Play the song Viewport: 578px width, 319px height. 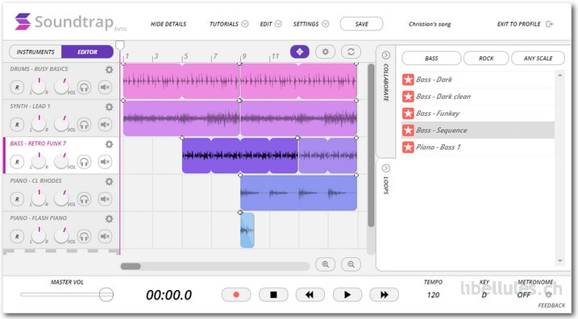click(x=347, y=295)
